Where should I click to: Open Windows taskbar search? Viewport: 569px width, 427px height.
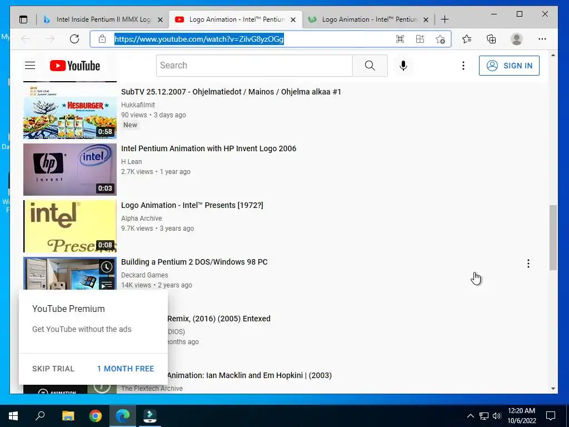point(40,416)
